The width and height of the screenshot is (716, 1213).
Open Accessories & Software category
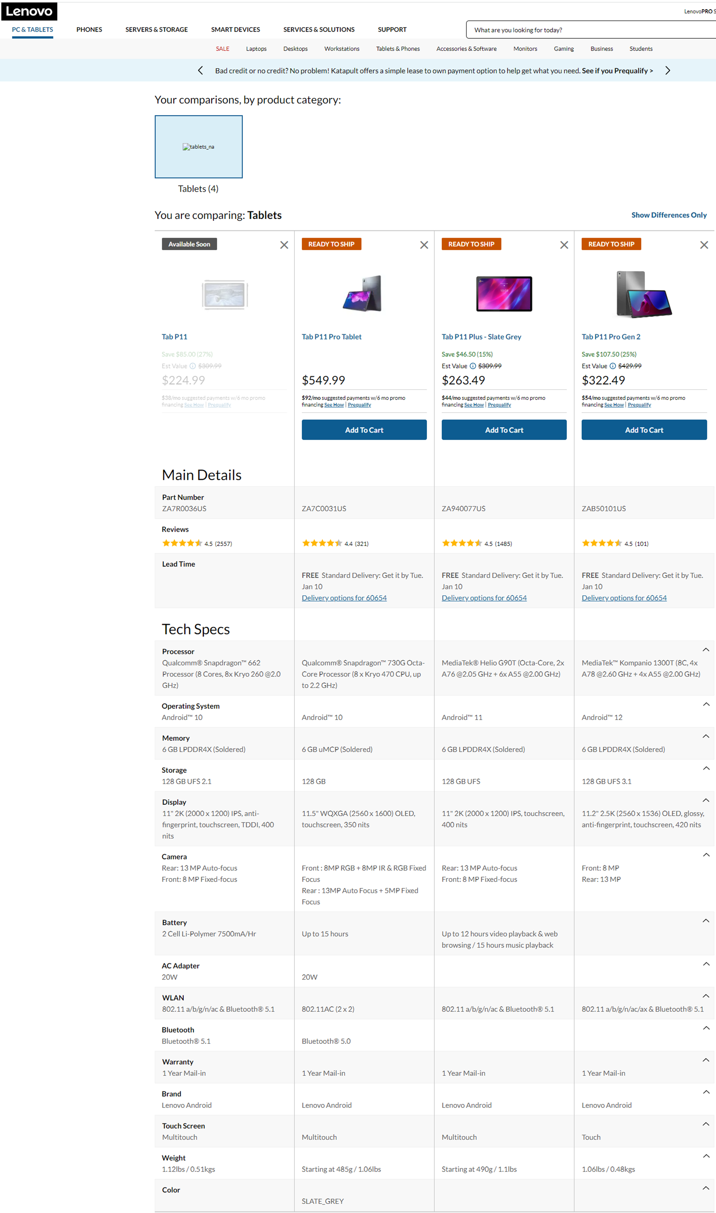466,49
